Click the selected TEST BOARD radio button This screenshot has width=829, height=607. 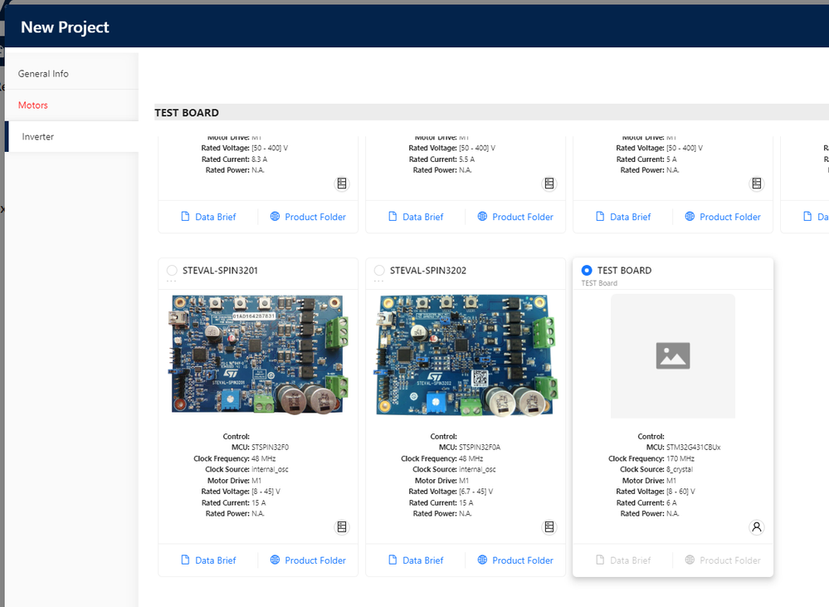point(587,271)
